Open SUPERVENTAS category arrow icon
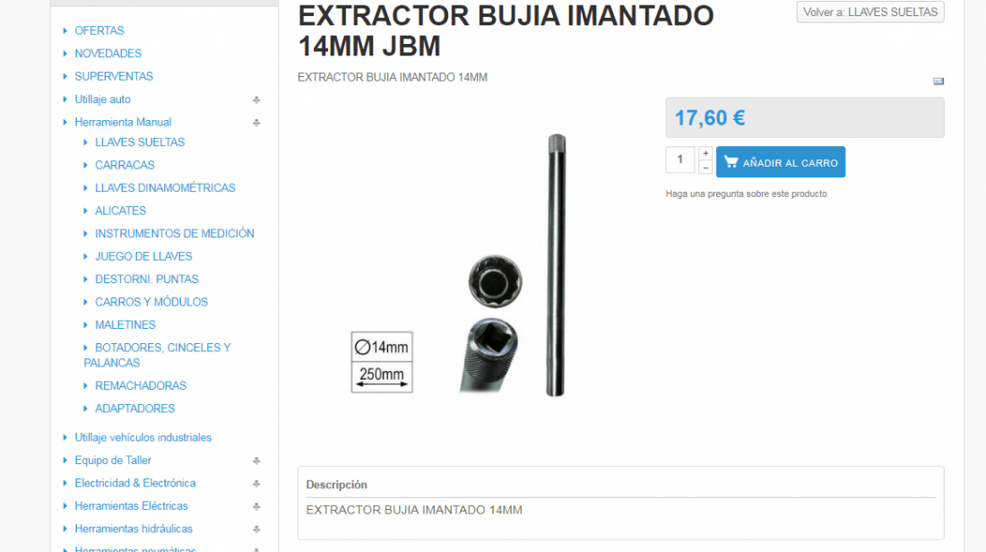The width and height of the screenshot is (986, 552). point(65,76)
